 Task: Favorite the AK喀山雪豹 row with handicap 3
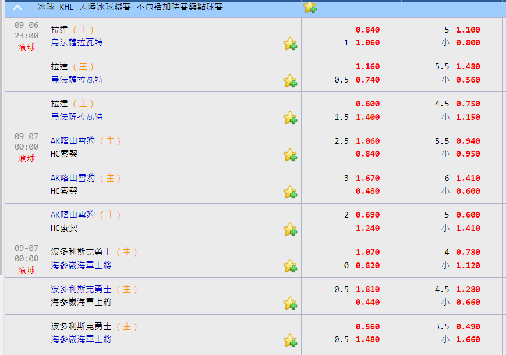tap(290, 192)
